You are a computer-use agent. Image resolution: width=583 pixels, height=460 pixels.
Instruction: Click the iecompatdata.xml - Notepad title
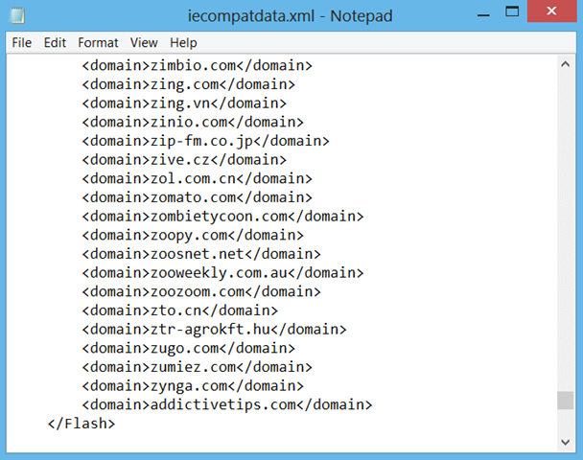[x=290, y=16]
